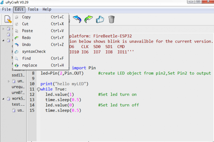
Task: Choose Cut from the Edit menu
Action: tap(41, 24)
